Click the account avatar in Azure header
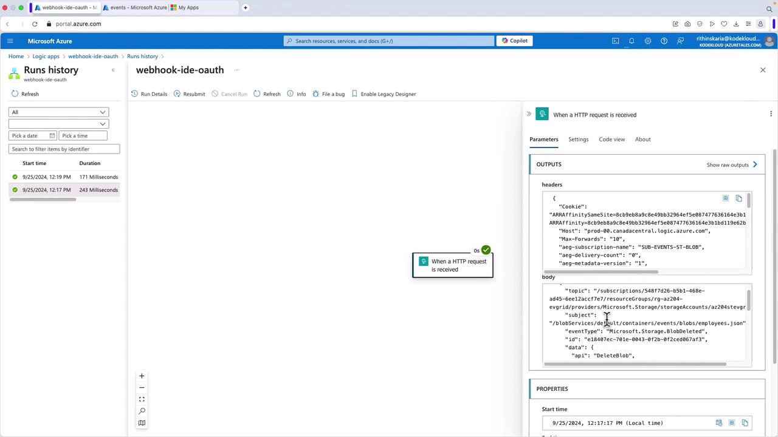This screenshot has height=437, width=778. [769, 41]
